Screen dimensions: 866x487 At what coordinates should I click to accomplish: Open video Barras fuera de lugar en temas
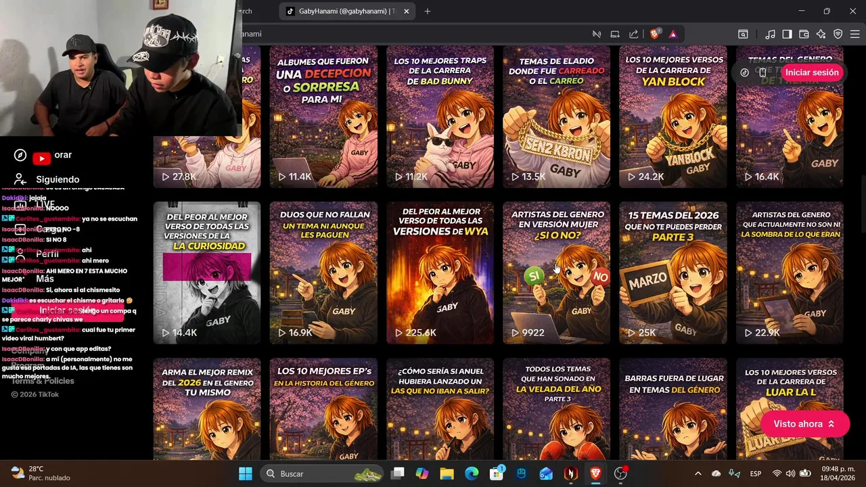[673, 409]
